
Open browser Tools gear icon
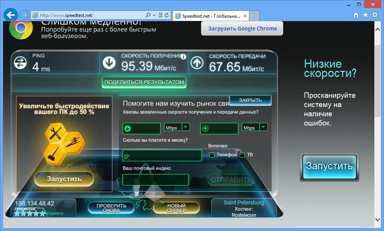[375, 15]
